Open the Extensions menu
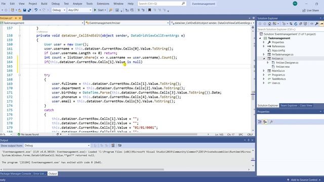The image size is (324, 182). click(103, 4)
